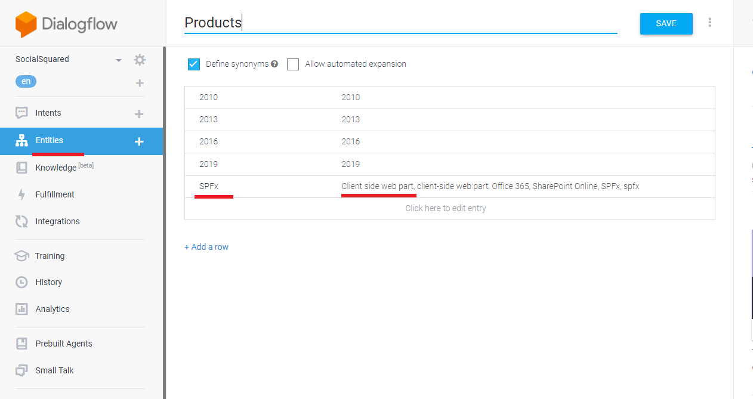Uncheck the Define synonyms checkbox

[194, 64]
